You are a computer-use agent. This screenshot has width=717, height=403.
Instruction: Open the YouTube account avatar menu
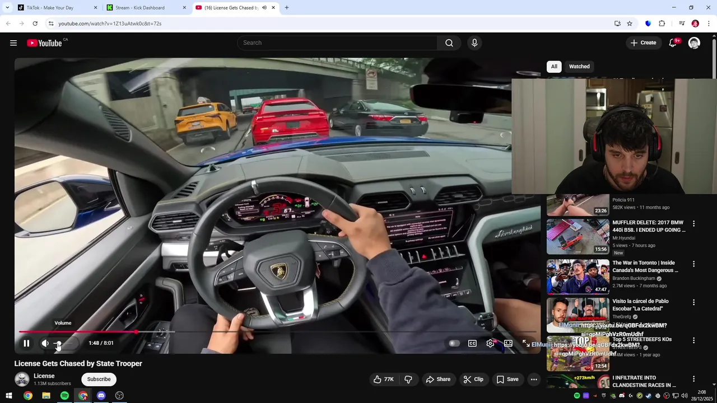click(x=694, y=43)
